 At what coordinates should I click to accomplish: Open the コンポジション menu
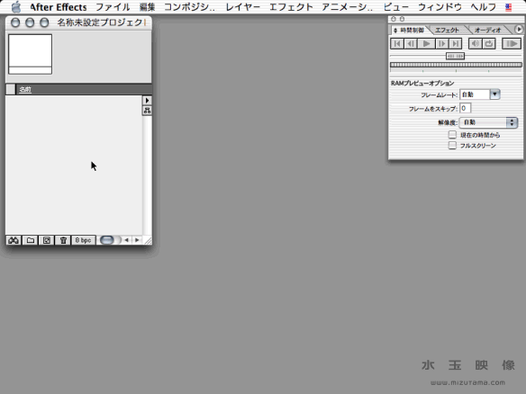(189, 7)
